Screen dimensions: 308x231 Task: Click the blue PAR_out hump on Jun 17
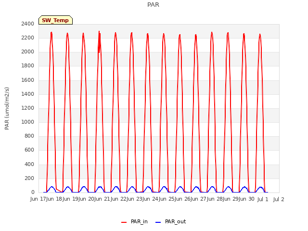point(51,188)
